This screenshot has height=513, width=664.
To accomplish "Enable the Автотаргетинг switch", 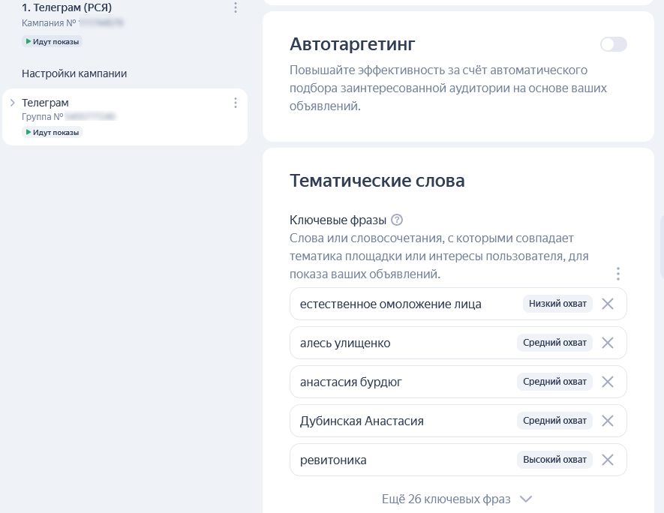I will (x=613, y=44).
